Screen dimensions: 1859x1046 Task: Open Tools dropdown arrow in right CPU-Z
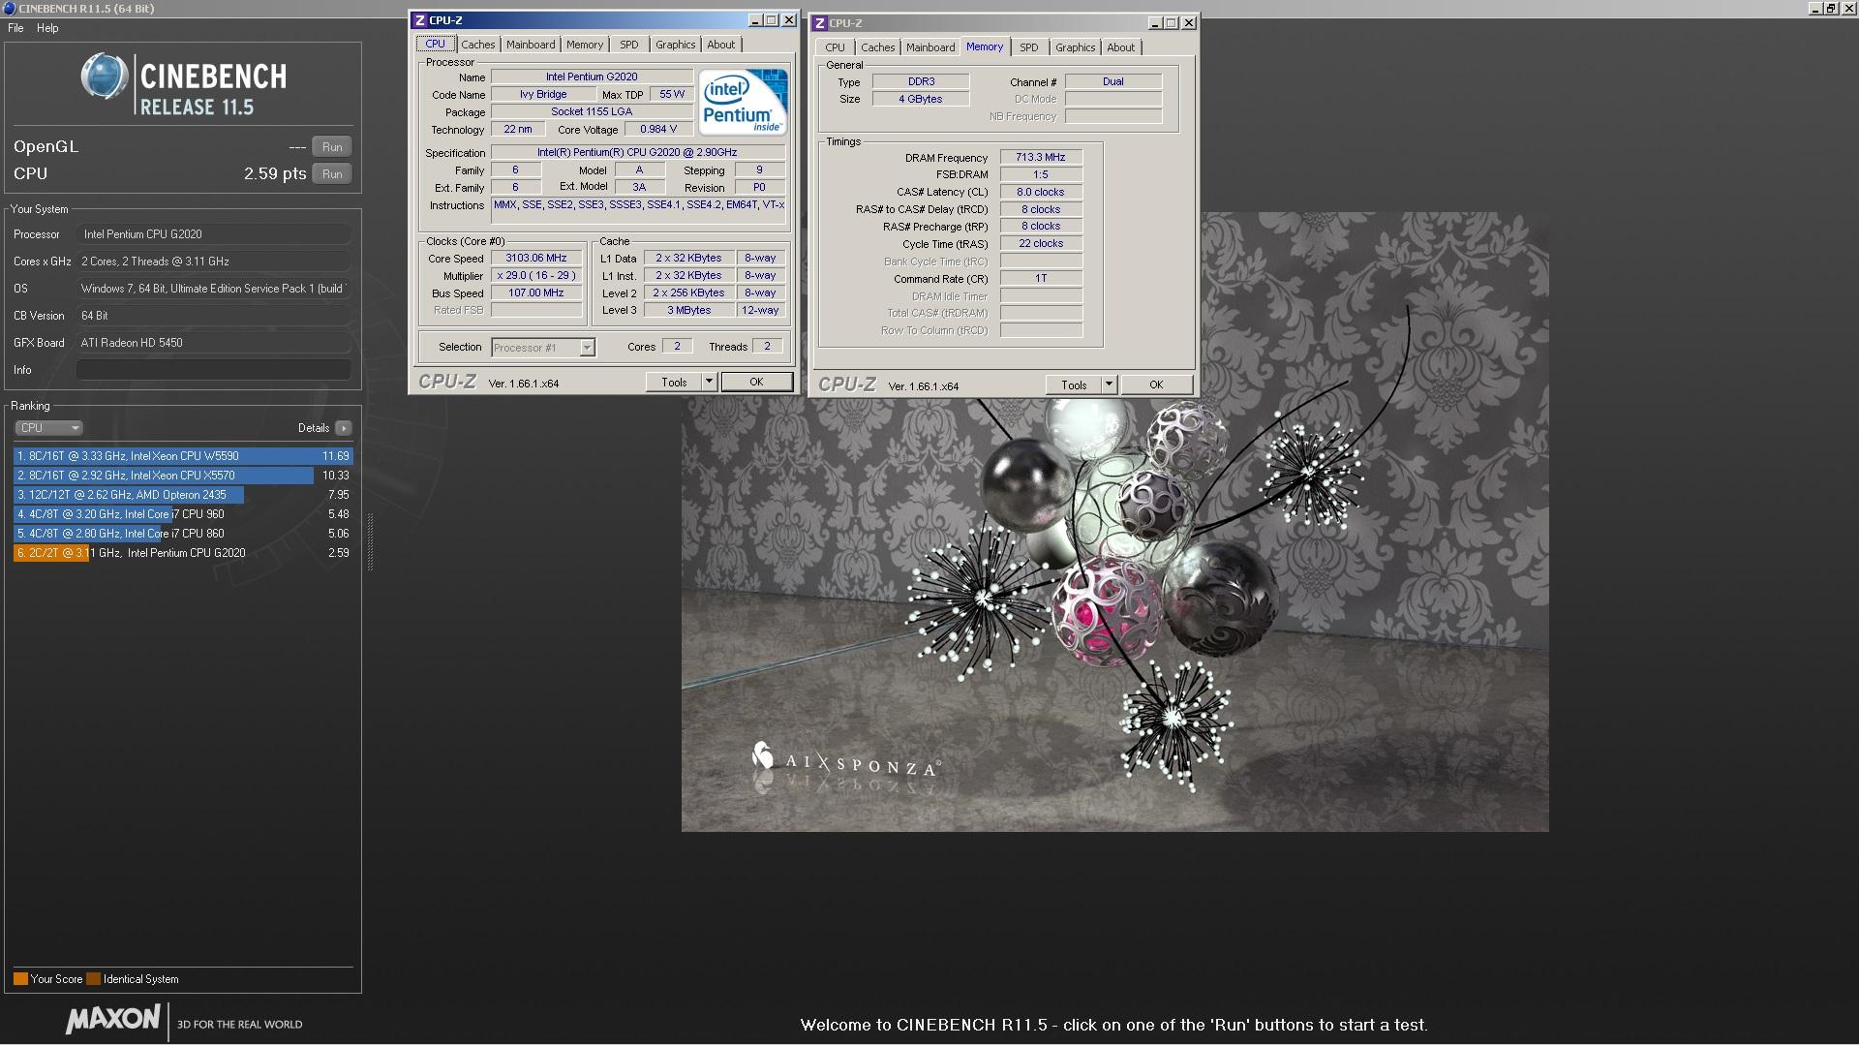point(1109,385)
